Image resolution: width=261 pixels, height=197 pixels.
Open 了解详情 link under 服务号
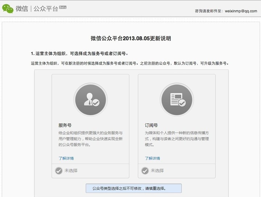[x=66, y=158]
